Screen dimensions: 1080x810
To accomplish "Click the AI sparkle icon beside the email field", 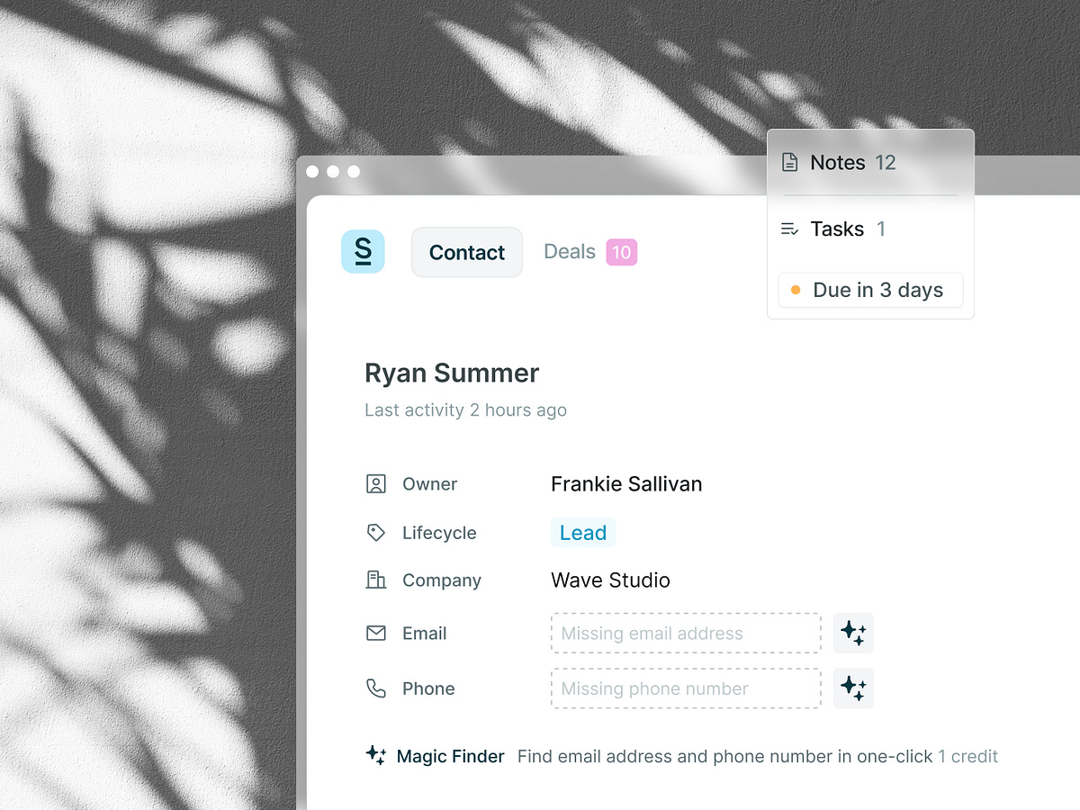I will [x=853, y=633].
